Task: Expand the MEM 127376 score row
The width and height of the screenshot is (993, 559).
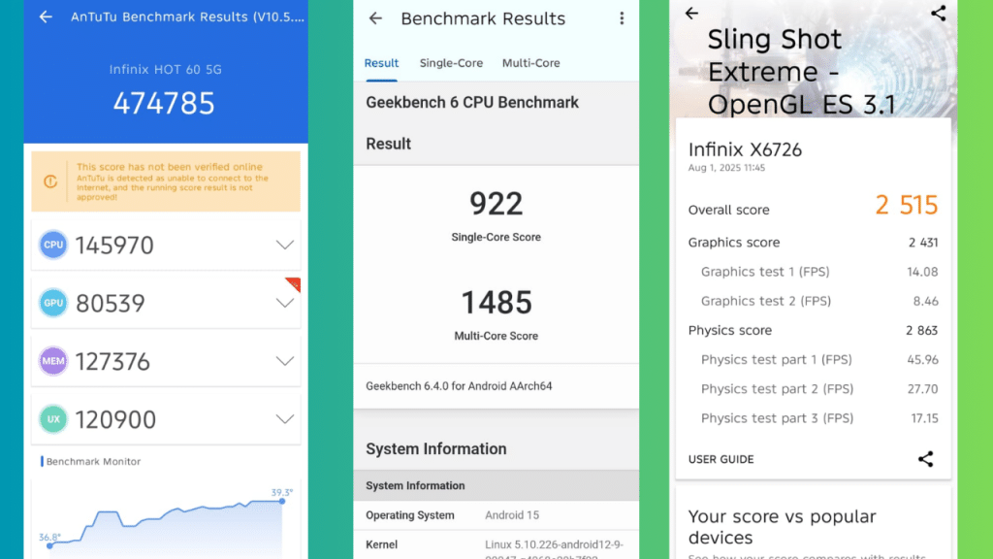Action: click(x=285, y=361)
